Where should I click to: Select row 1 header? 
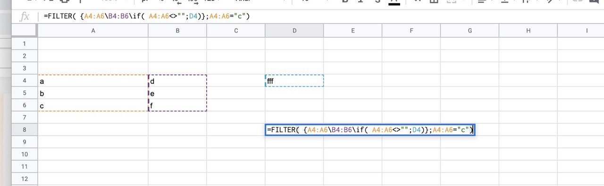click(25, 43)
